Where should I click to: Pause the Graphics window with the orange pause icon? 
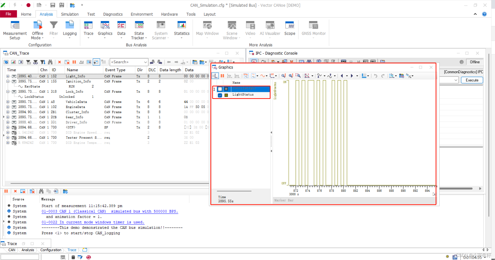pos(222,76)
